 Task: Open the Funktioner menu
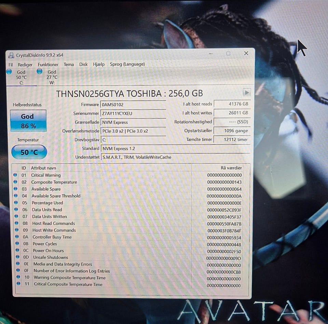tap(48, 65)
